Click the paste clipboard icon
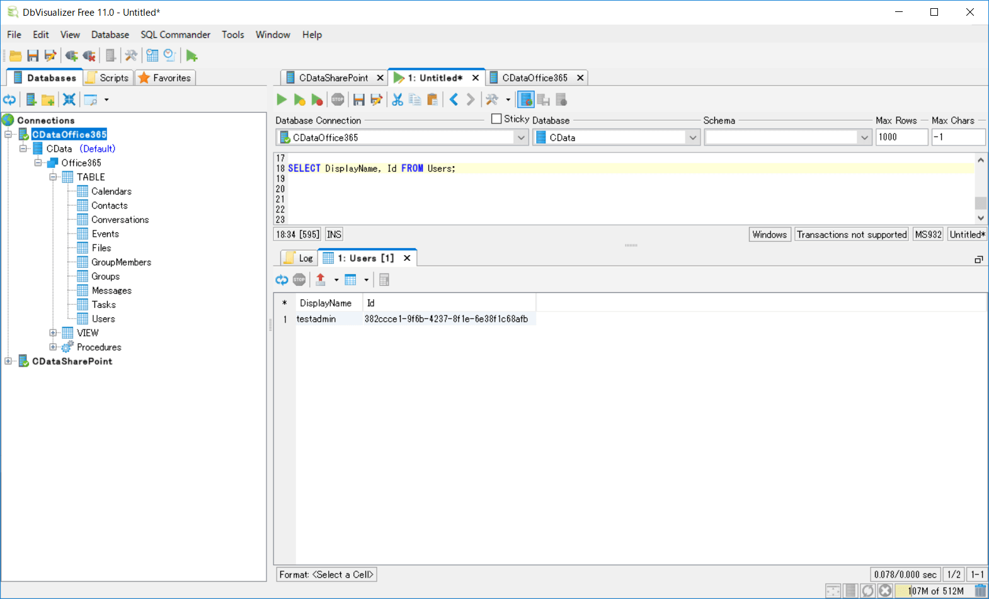989x599 pixels. pyautogui.click(x=432, y=100)
